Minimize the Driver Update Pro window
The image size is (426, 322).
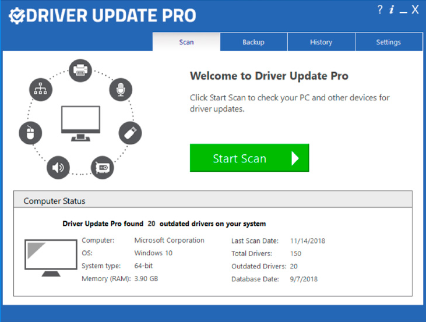point(403,12)
